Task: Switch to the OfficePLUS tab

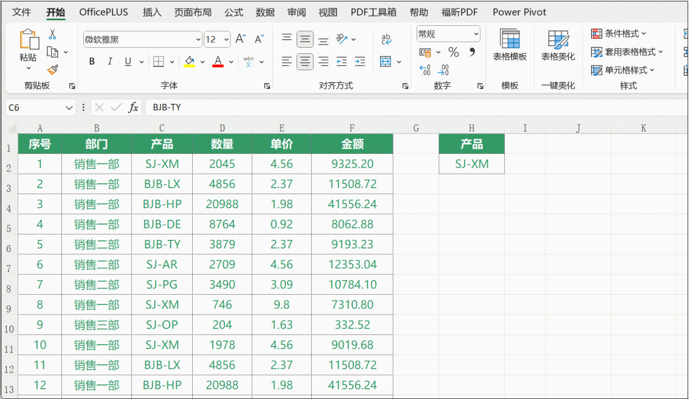Action: point(104,12)
